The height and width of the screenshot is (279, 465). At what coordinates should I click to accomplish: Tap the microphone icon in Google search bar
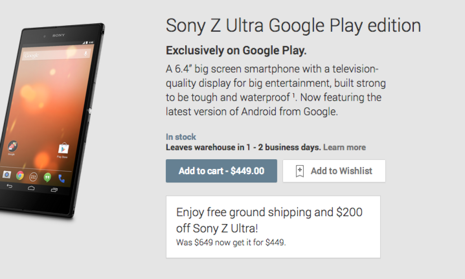pos(85,53)
